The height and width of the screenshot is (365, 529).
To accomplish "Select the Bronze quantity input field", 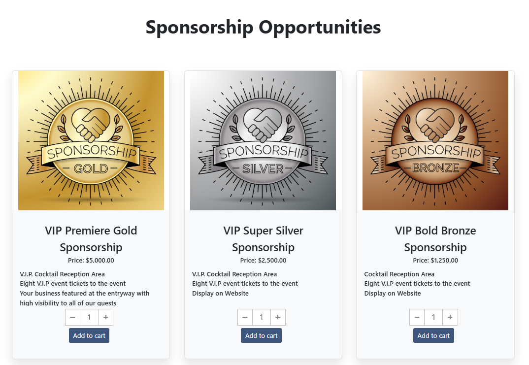I will [x=433, y=317].
